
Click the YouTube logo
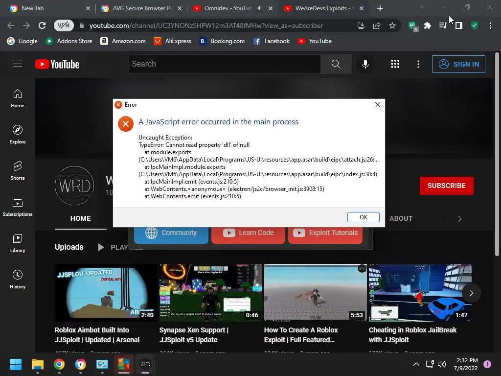coord(57,64)
